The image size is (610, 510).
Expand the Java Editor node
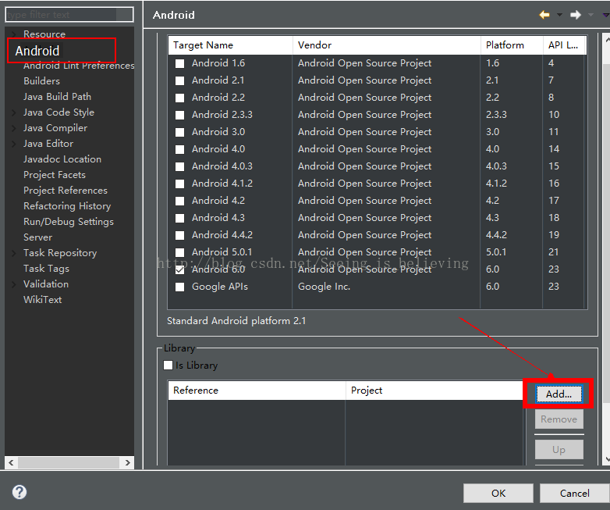[13, 144]
